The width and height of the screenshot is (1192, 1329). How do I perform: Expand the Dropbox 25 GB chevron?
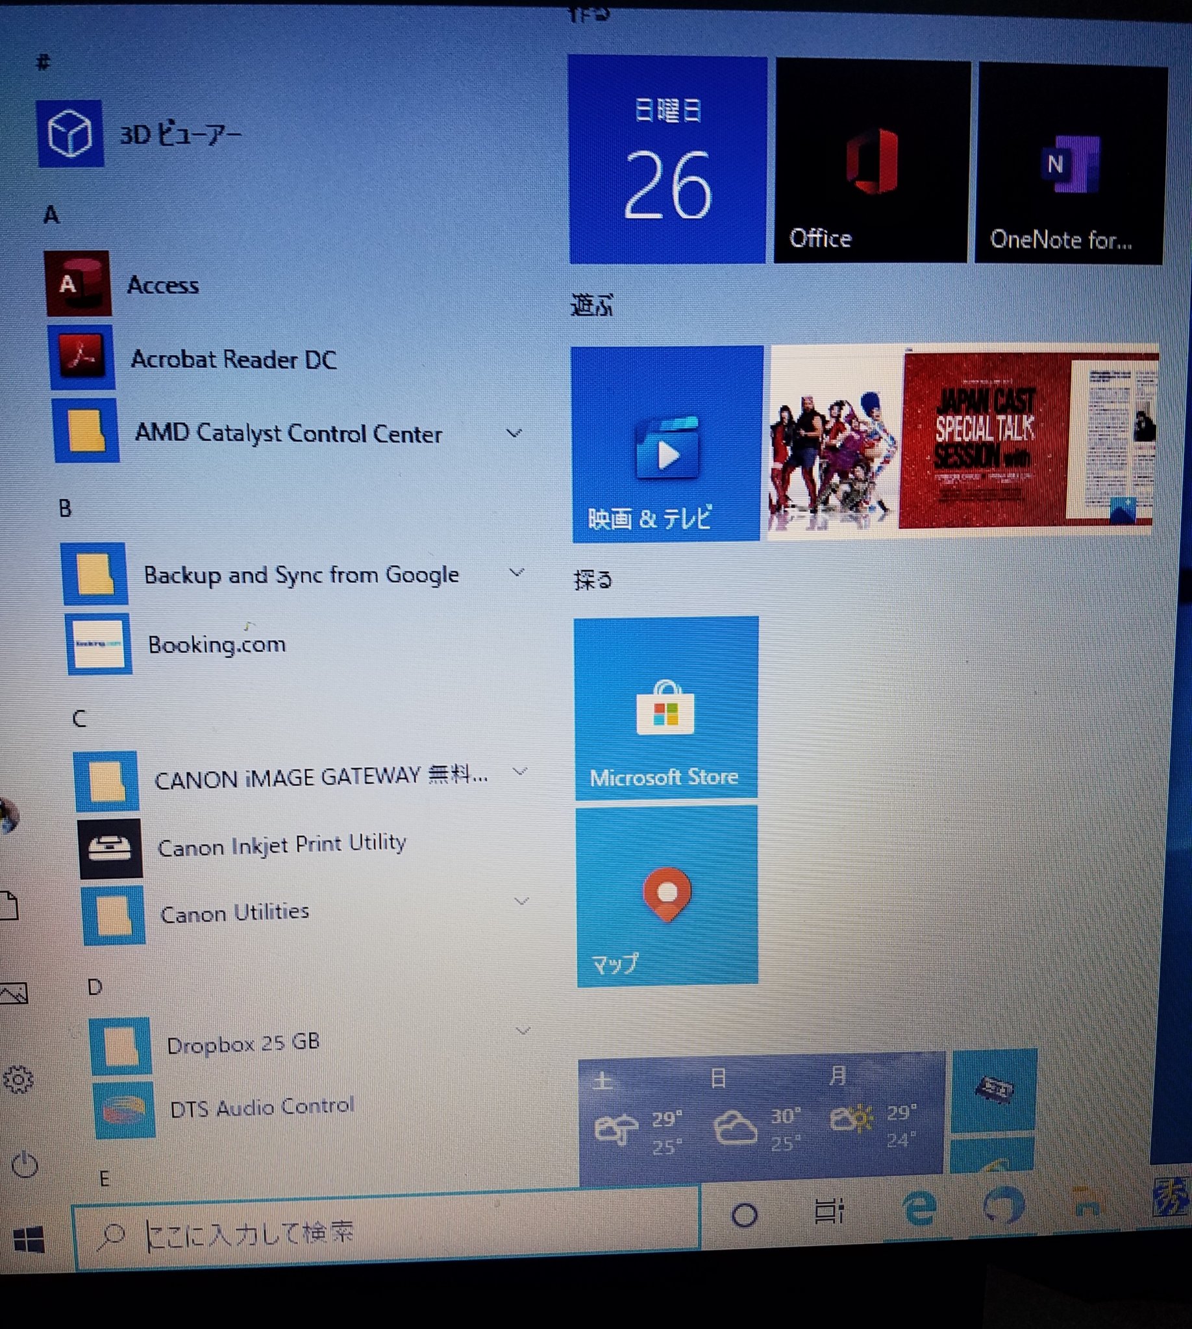523,1030
